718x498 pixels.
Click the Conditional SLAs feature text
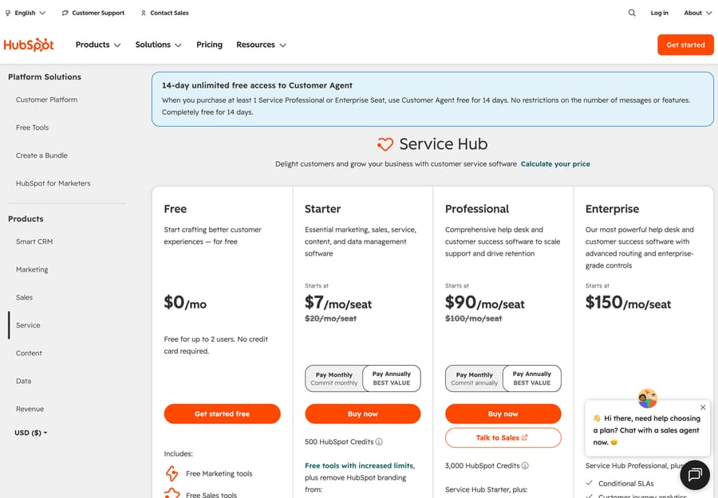tap(626, 484)
